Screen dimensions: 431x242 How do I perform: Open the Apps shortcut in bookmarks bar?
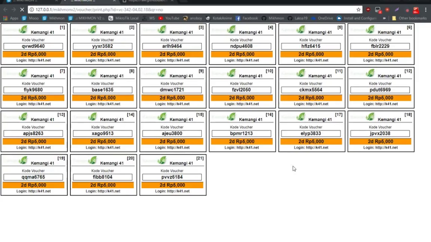[11, 18]
